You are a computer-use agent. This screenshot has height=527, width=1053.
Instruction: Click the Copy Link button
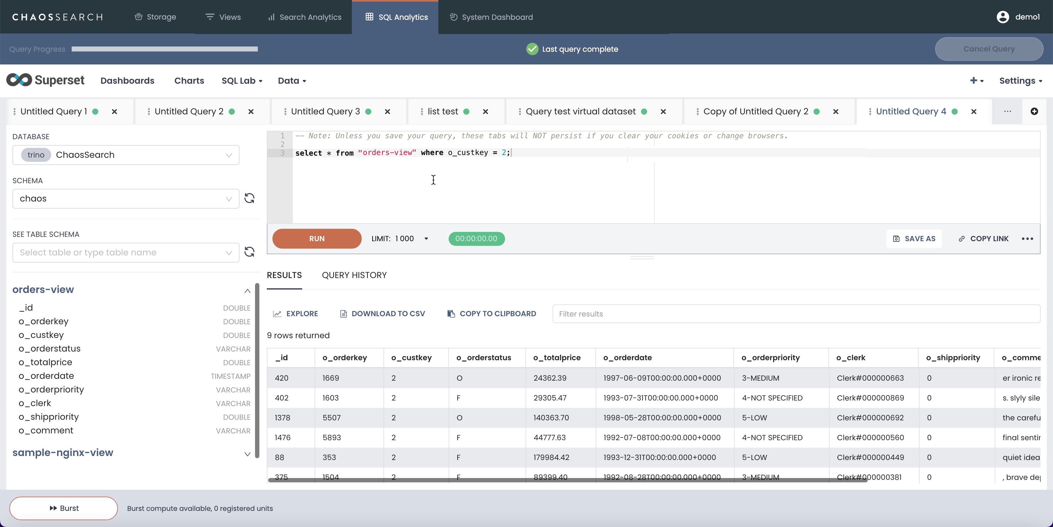984,239
